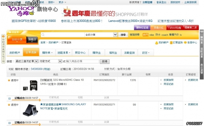Click the Lenovo輕薄機 promo link
Image resolution: width=204 pixels, height=126 pixels.
coord(130,21)
